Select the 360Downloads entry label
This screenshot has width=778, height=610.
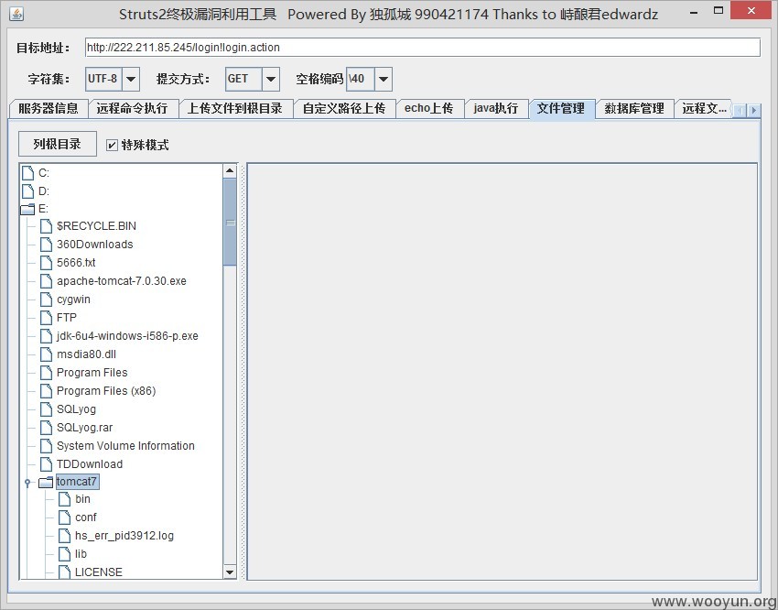point(95,245)
